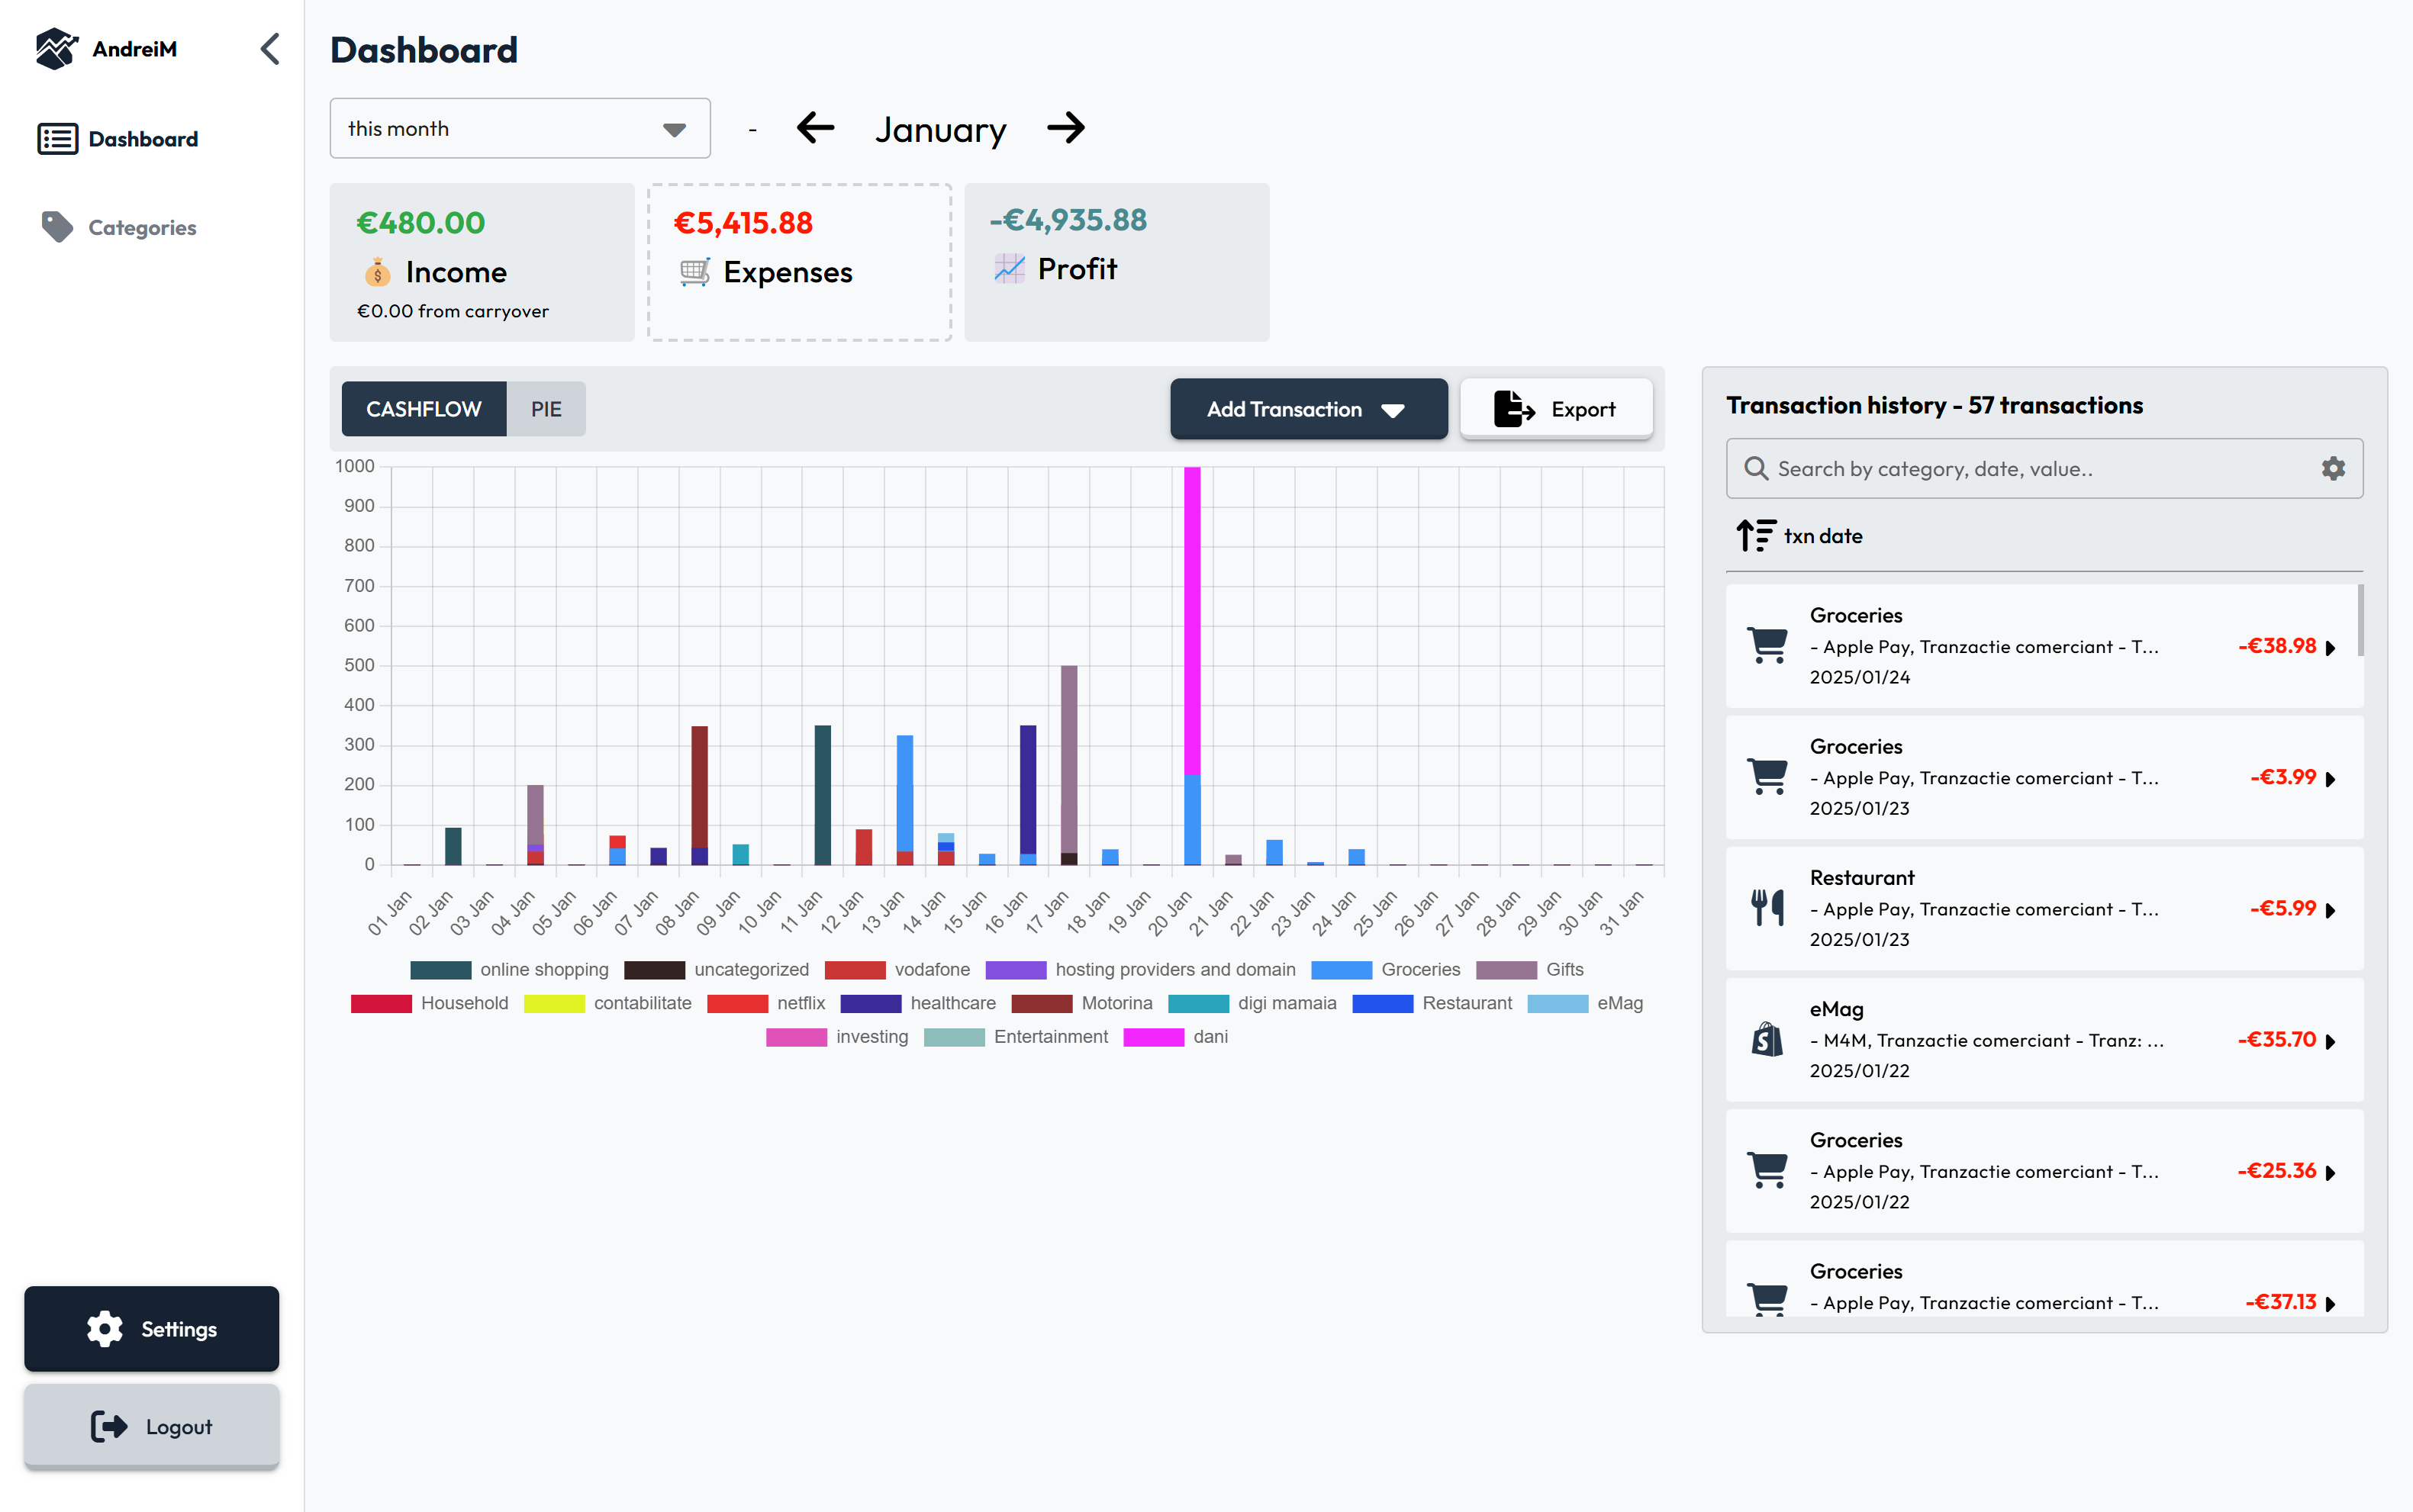2413x1512 pixels.
Task: Toggle the dani legend item
Action: click(x=1177, y=1037)
